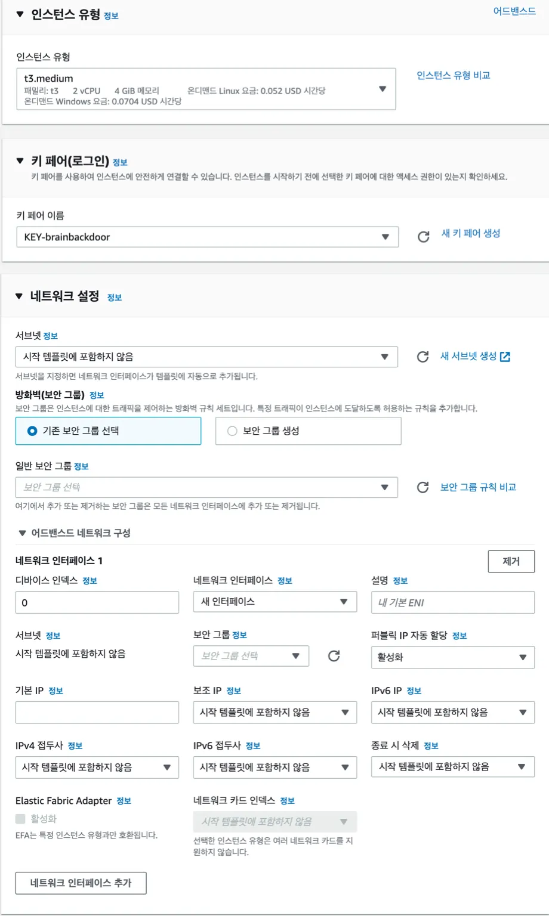
Task: Collapse the 네트워크 설정 section
Action: [19, 296]
